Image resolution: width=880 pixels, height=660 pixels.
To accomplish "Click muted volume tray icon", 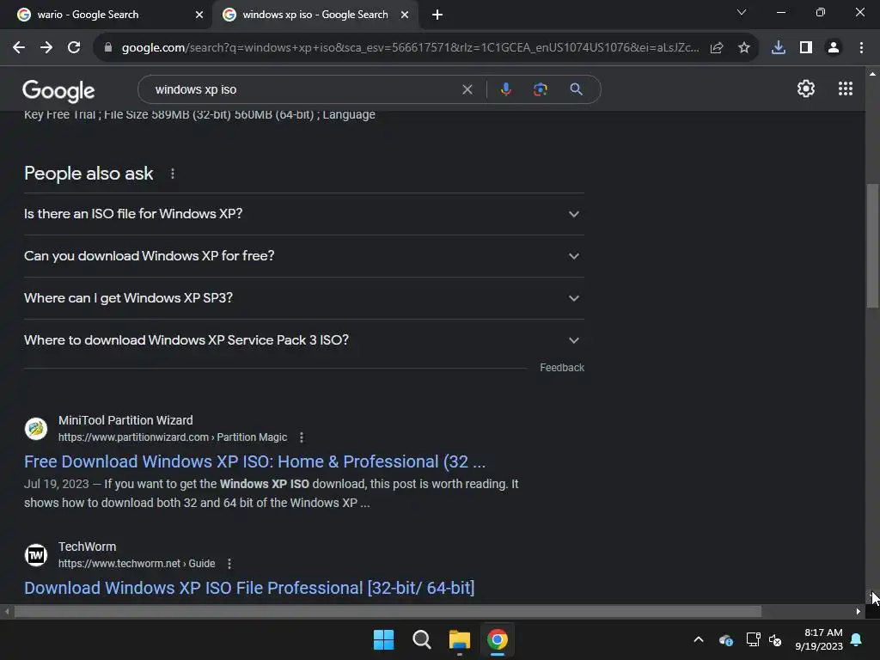I will [x=776, y=639].
